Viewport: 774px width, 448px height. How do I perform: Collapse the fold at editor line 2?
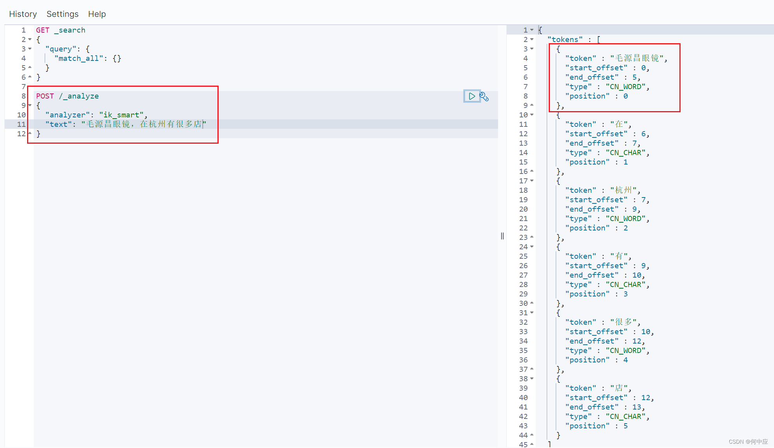point(30,40)
